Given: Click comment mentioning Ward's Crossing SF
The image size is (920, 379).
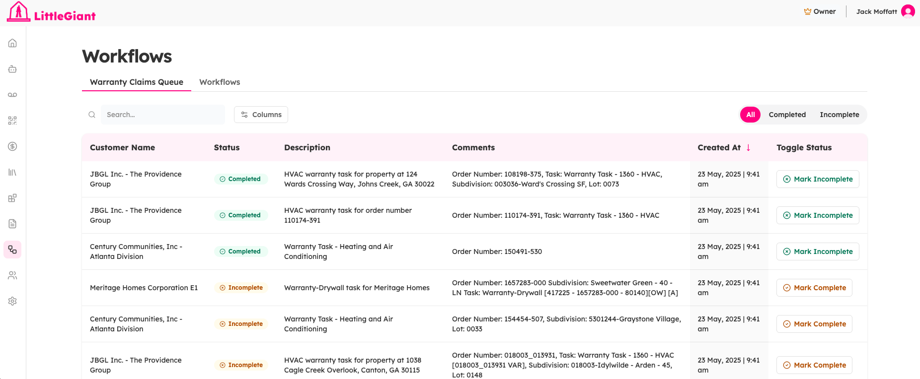Looking at the screenshot, I should point(557,179).
